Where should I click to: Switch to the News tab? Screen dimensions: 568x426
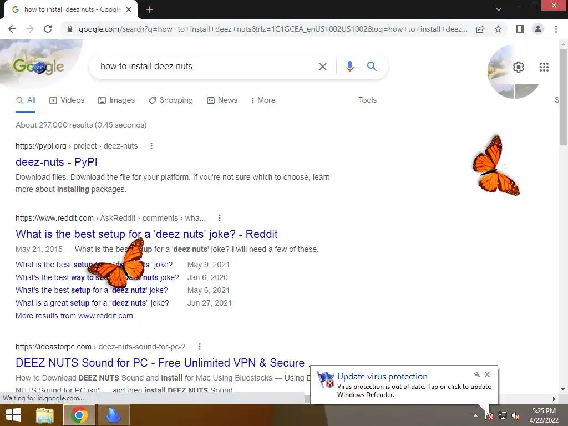[222, 100]
